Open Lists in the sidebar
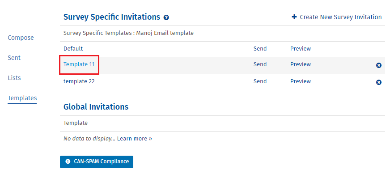 tap(14, 78)
